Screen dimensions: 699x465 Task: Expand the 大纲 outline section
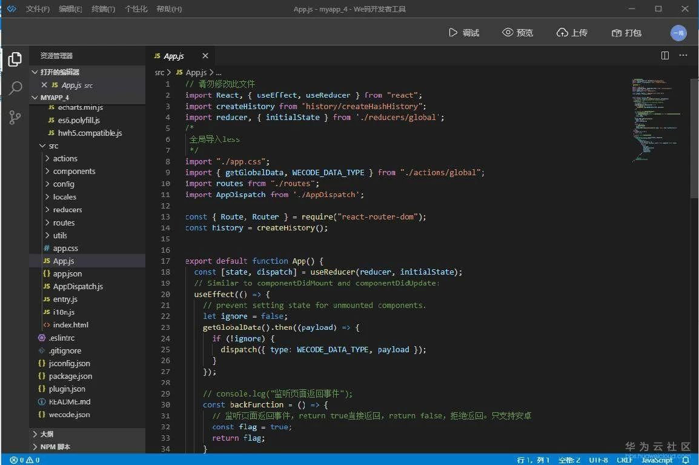click(35, 433)
